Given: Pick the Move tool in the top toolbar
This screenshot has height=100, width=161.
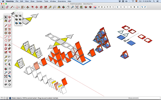Looking at the screenshot, I should click(37, 7).
